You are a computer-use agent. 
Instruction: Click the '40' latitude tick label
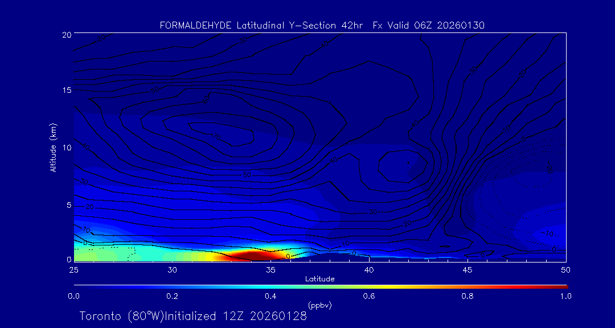[369, 269]
